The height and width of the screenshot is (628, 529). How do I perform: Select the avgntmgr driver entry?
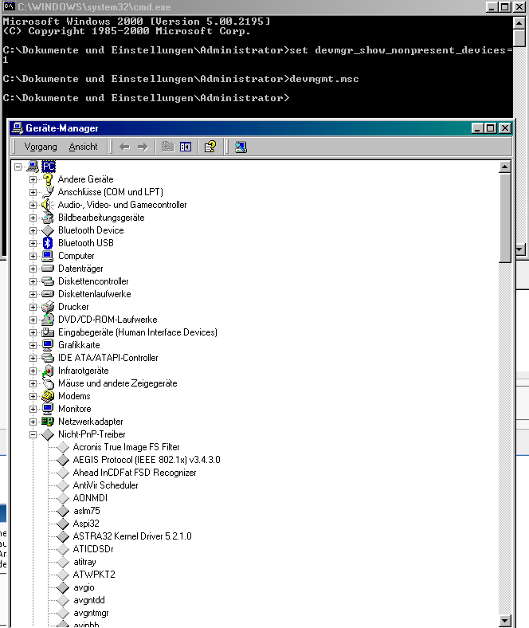(91, 613)
